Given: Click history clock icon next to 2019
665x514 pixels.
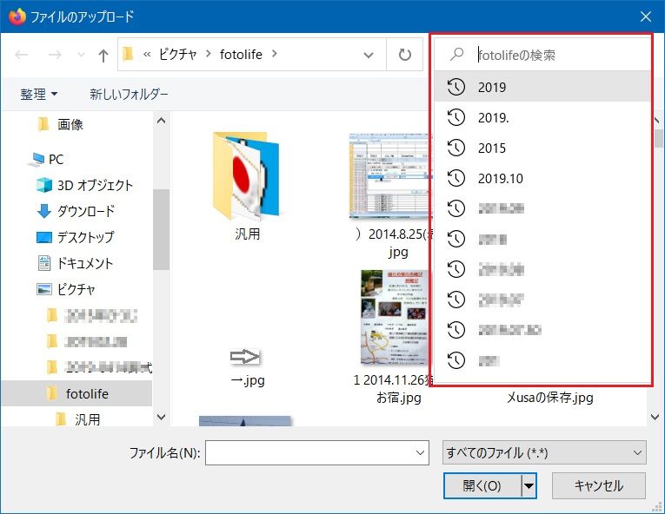Looking at the screenshot, I should [456, 87].
